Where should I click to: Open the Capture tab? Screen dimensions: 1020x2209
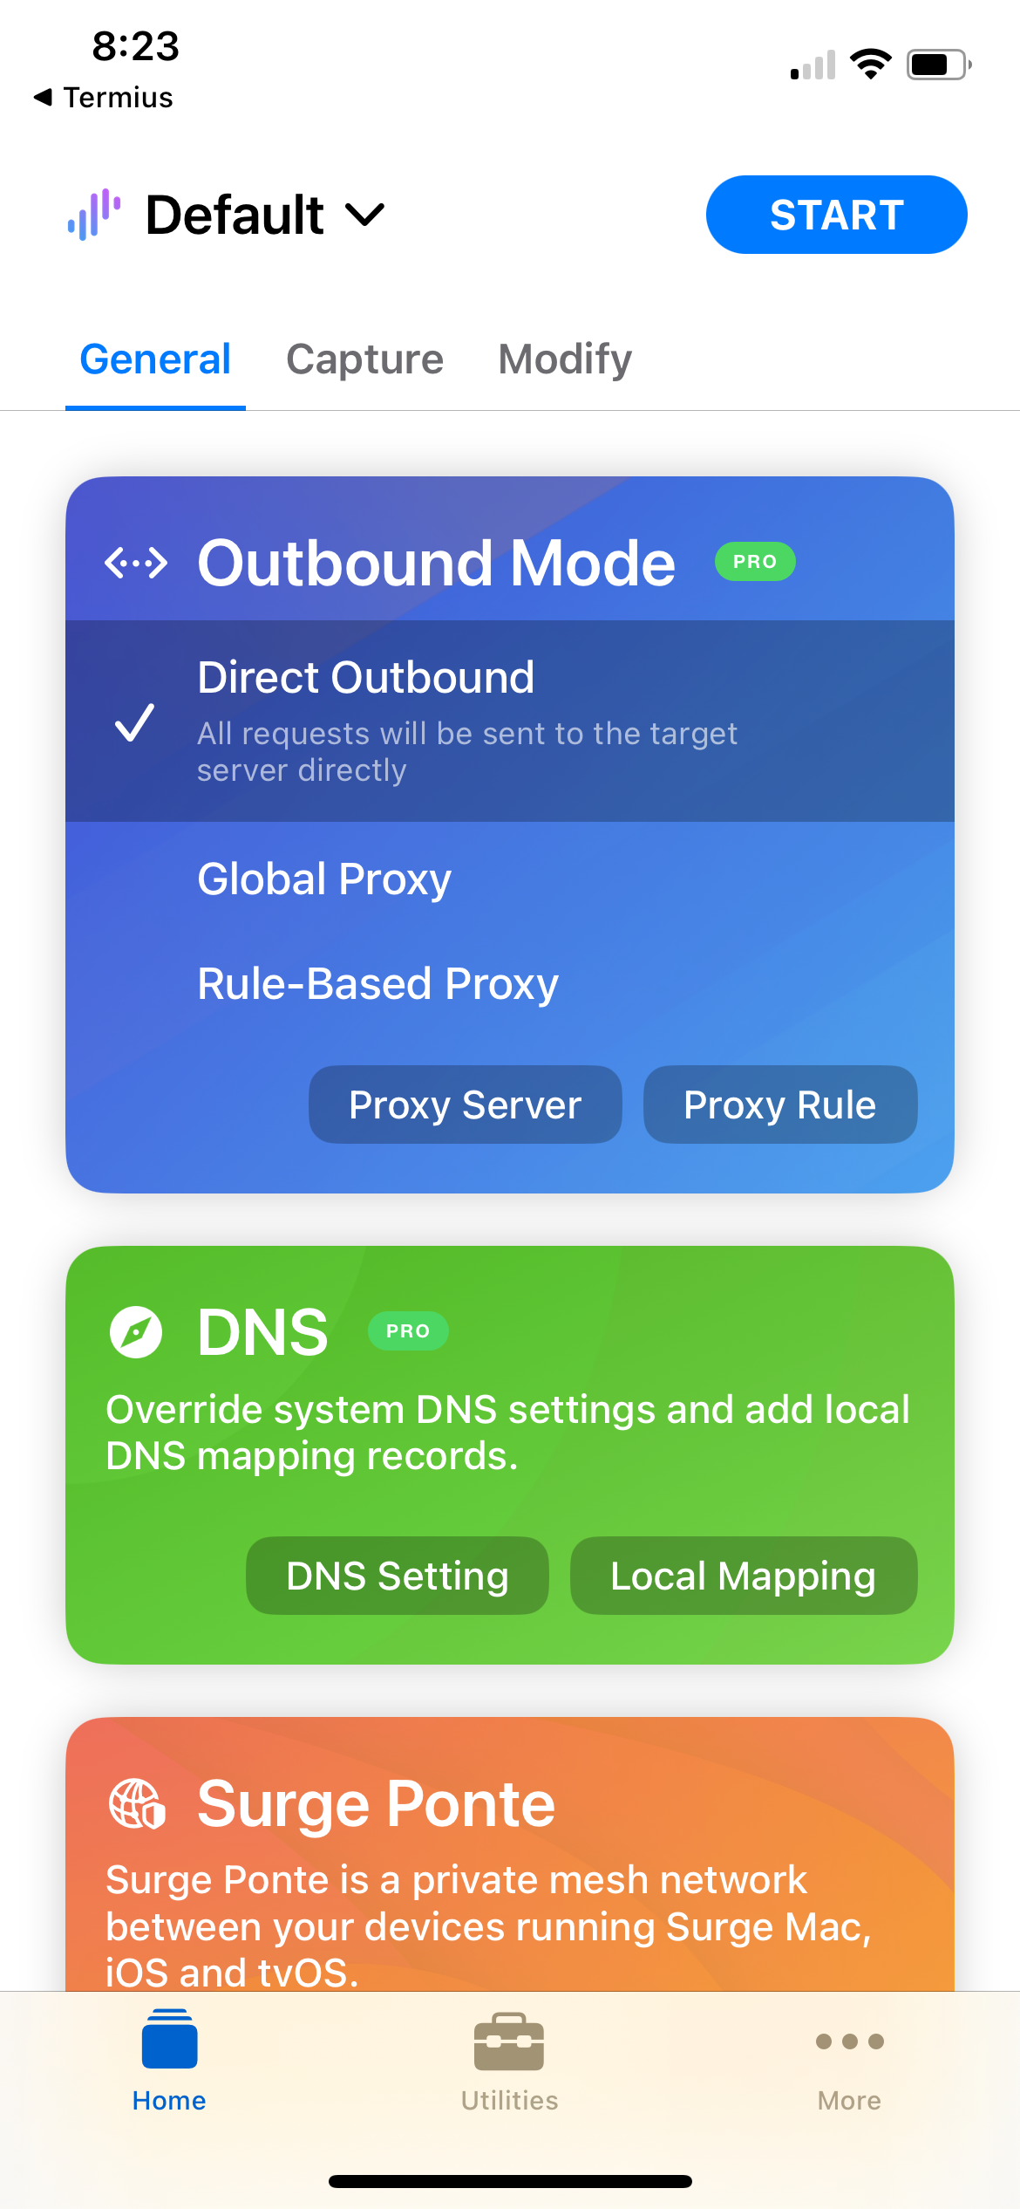click(364, 359)
